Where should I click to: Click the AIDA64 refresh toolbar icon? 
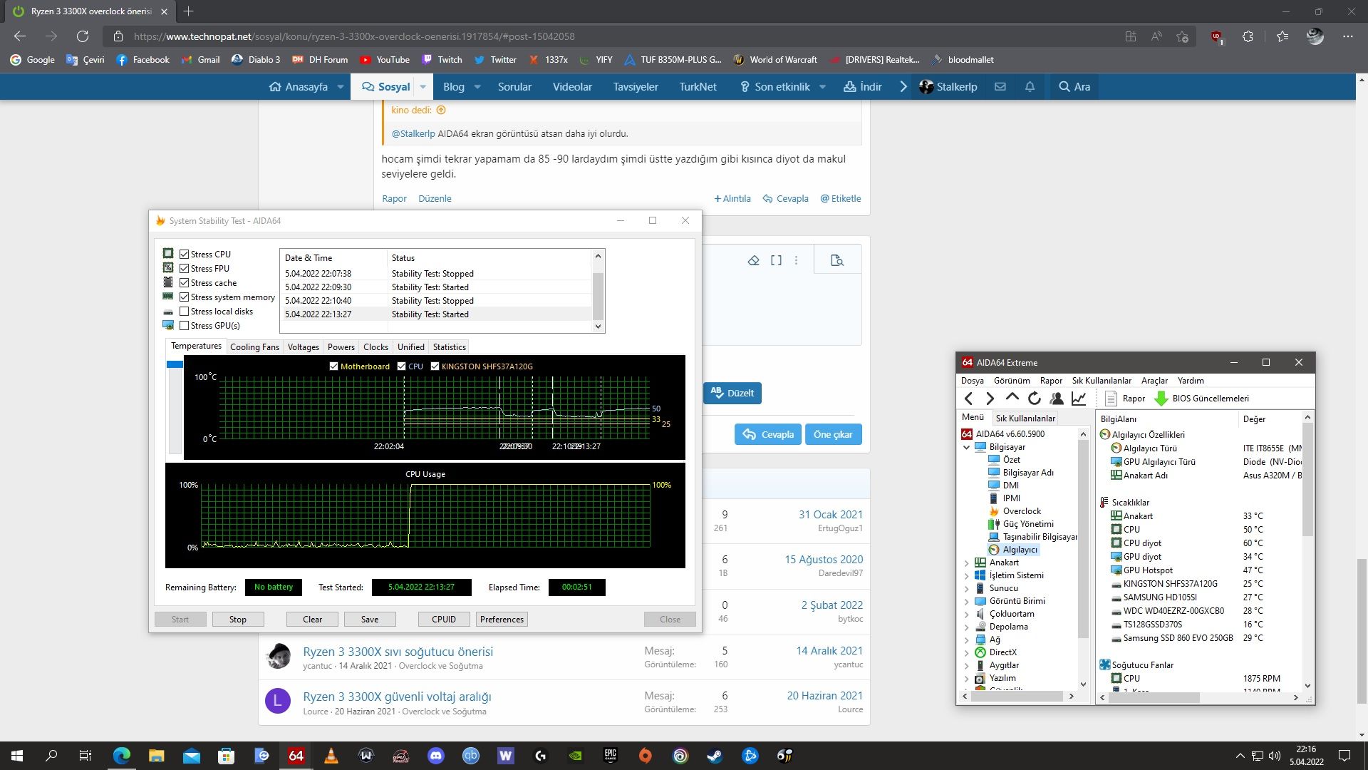[x=1035, y=399]
